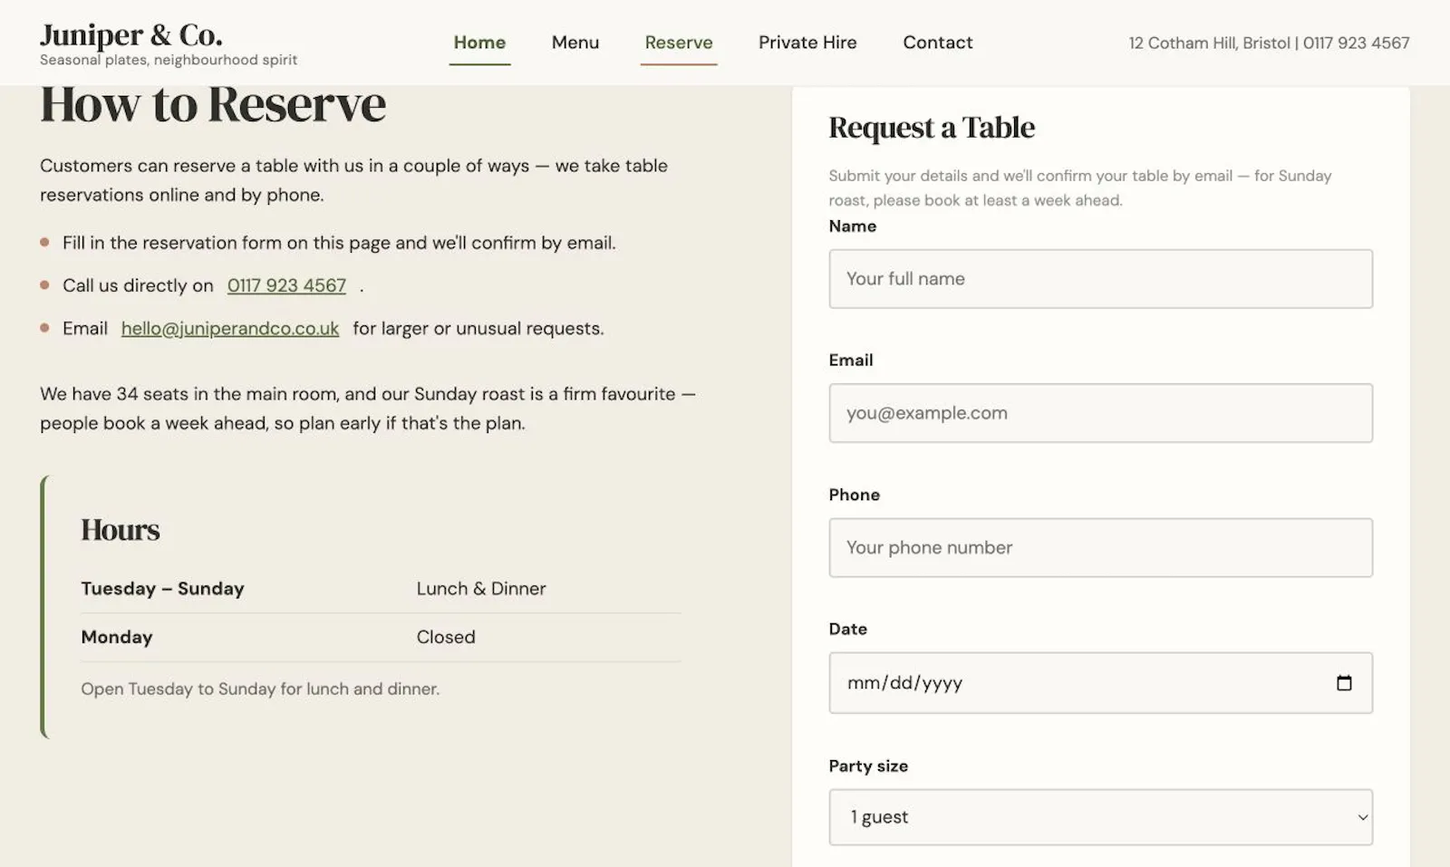Click the 'Call us directly on' text
The height and width of the screenshot is (867, 1450).
(138, 285)
